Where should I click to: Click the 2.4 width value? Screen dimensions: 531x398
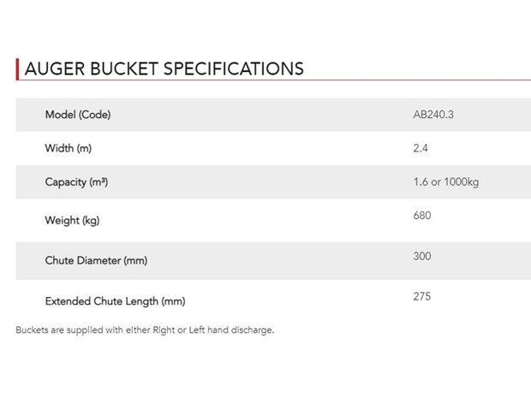[421, 148]
